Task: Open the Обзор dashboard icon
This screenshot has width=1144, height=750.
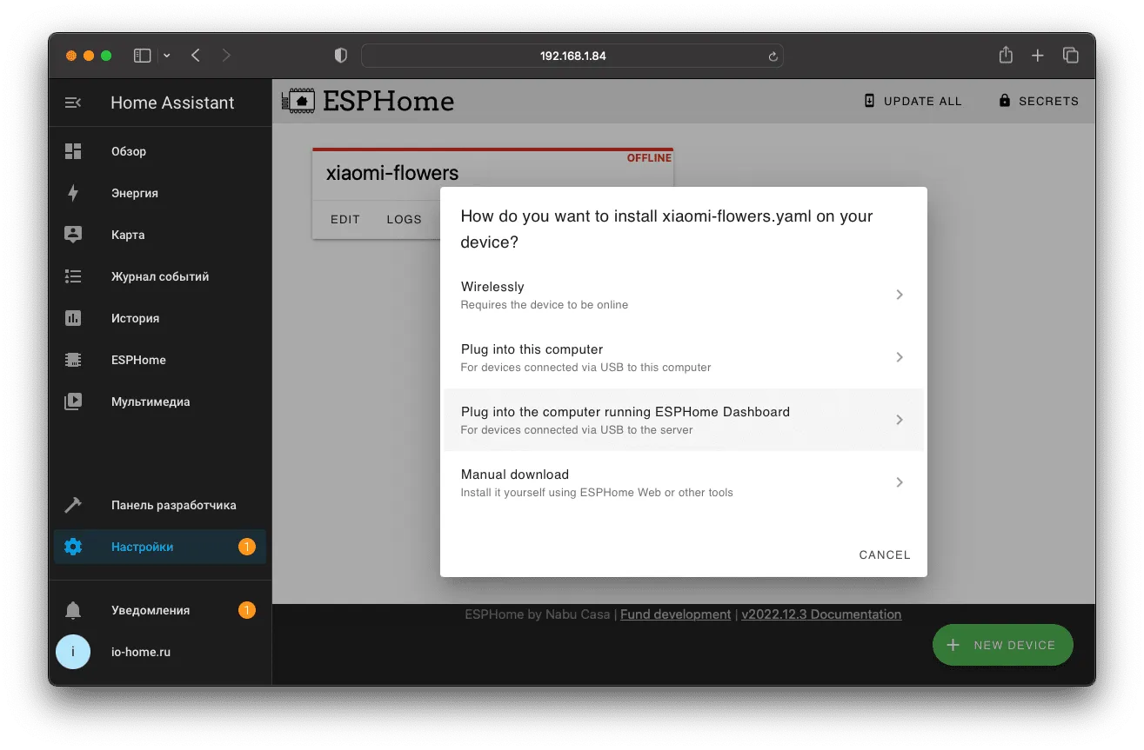Action: coord(73,151)
